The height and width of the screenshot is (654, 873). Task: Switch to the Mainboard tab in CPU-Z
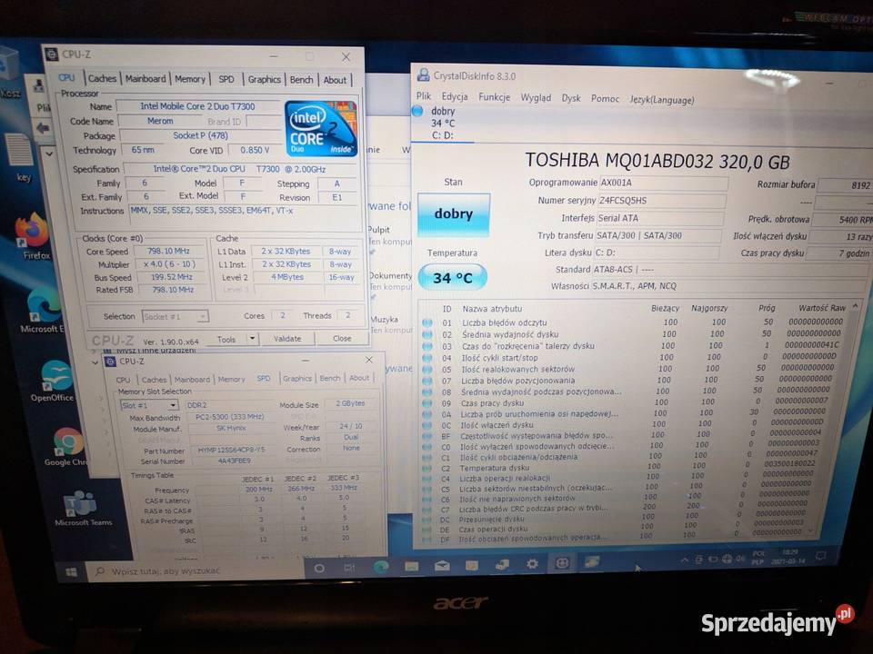145,79
